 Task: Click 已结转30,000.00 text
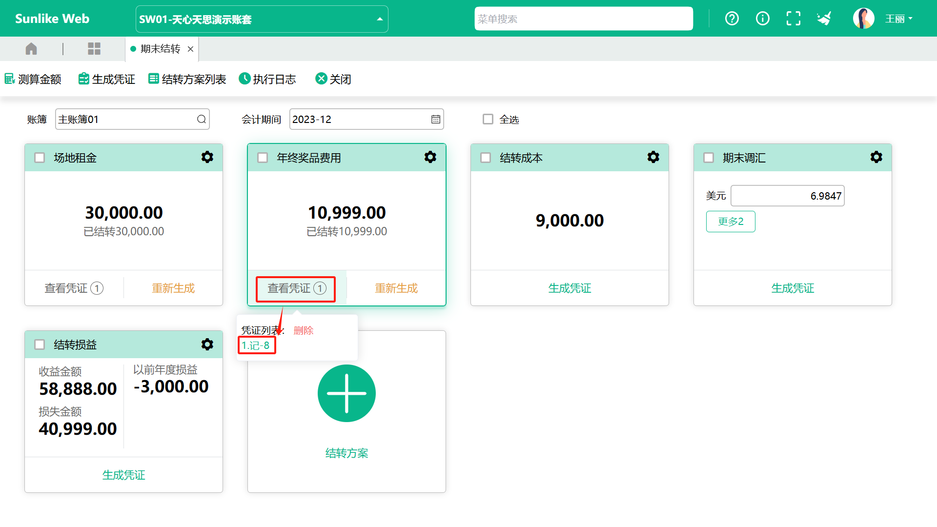123,232
